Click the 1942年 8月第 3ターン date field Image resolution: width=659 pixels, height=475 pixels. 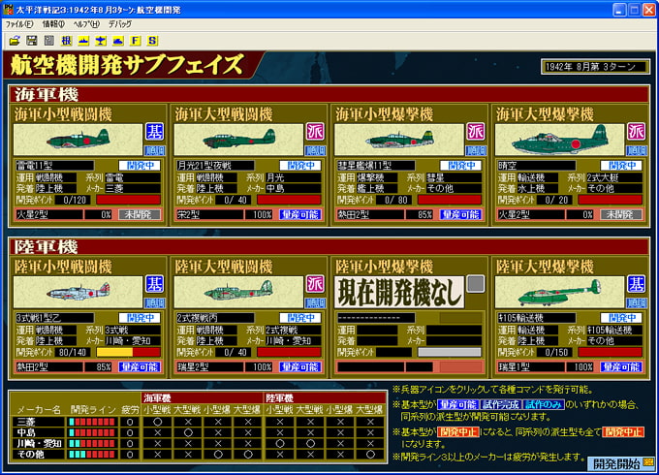click(596, 67)
